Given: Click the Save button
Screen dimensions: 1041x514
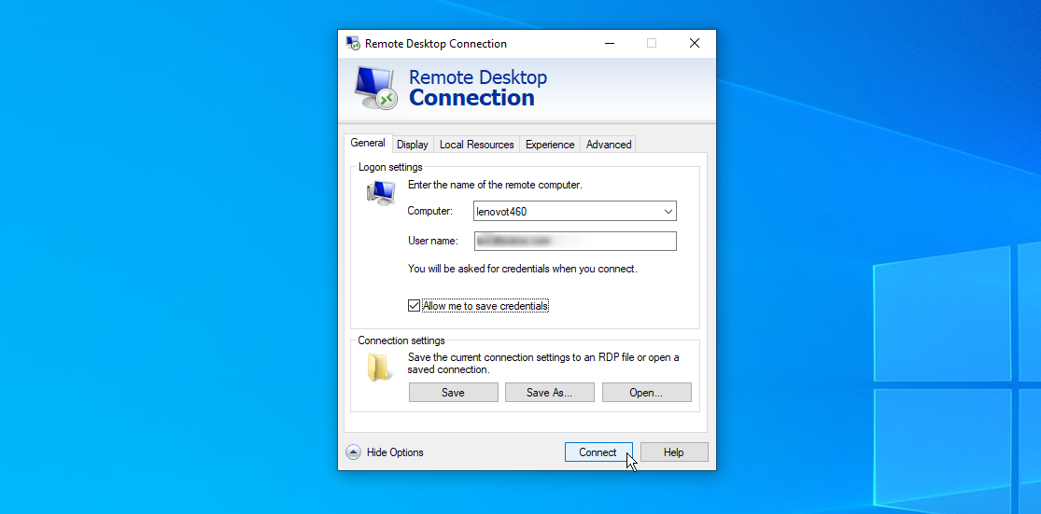Looking at the screenshot, I should point(453,393).
